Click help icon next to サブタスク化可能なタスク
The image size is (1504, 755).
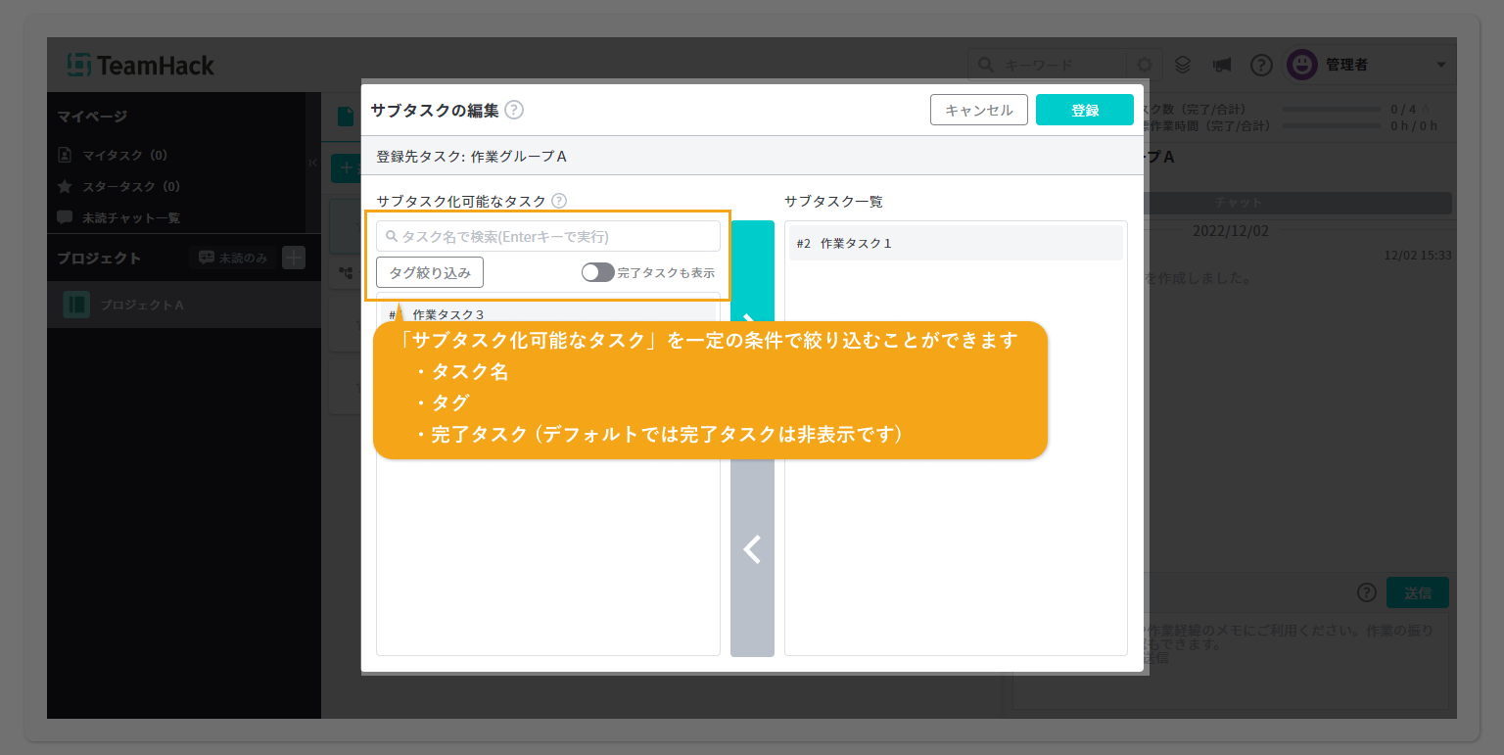click(559, 201)
